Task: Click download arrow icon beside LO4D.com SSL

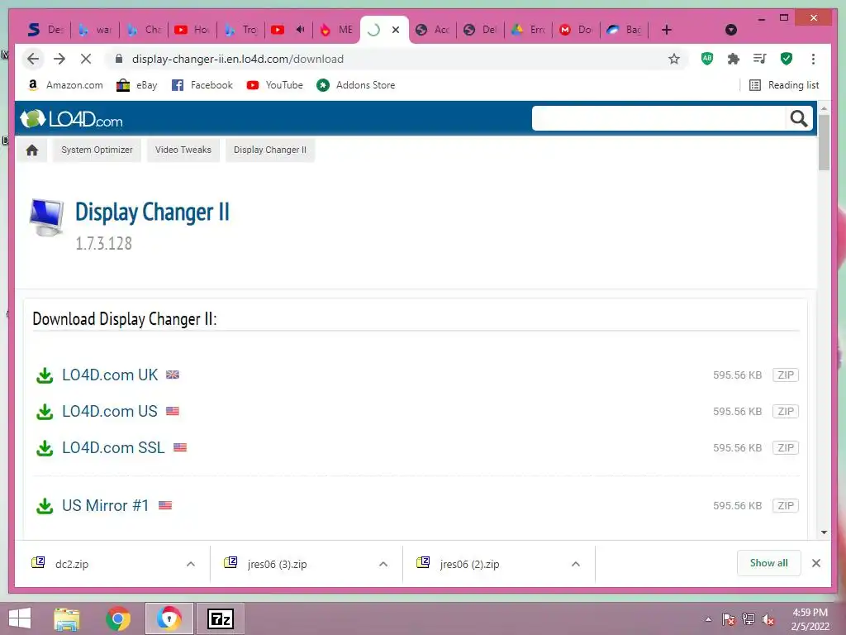Action: click(45, 447)
